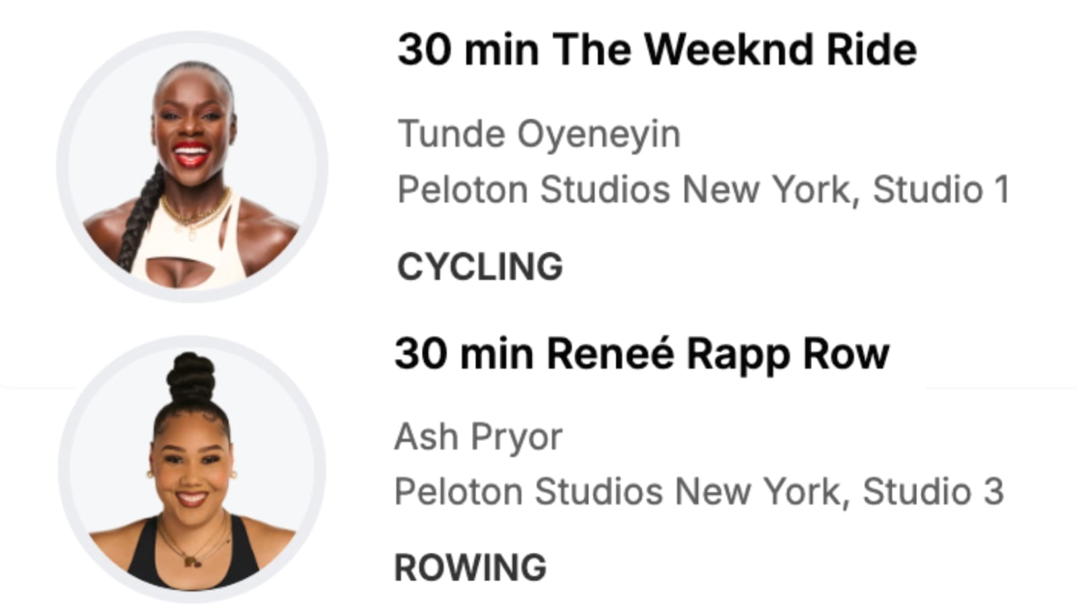Click the surname "Oyeneyin"
Viewport: 1077px width, 606px height.
(598, 134)
